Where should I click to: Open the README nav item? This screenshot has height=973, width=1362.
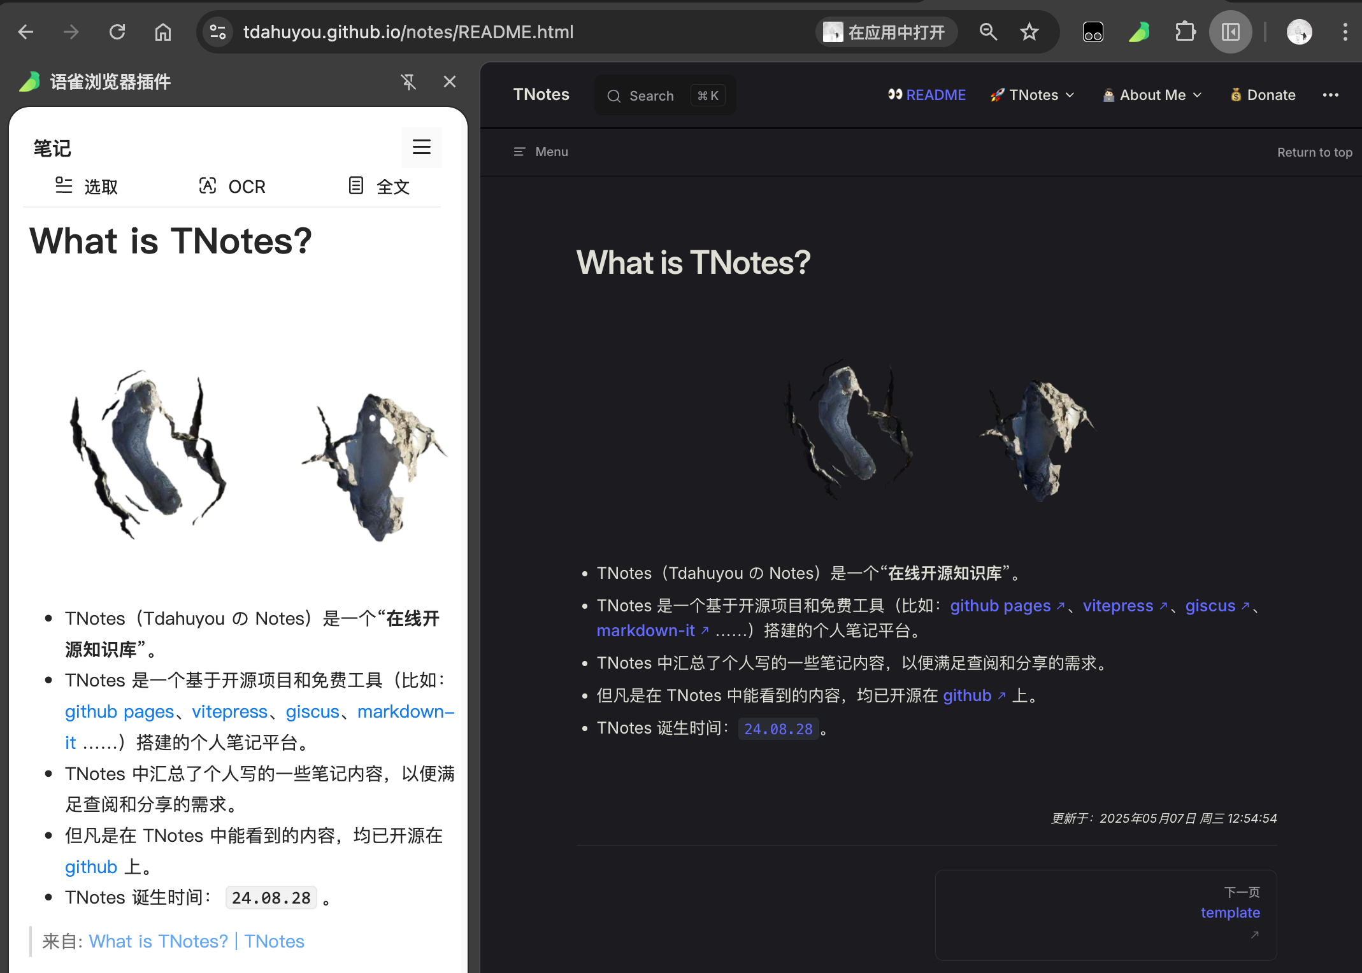click(x=927, y=95)
